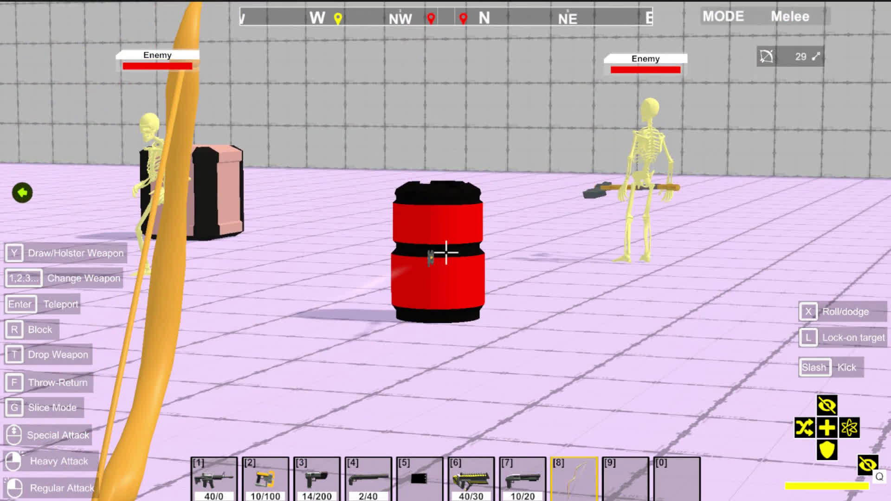Toggle invisibility eye at top of ability cross

(x=827, y=405)
